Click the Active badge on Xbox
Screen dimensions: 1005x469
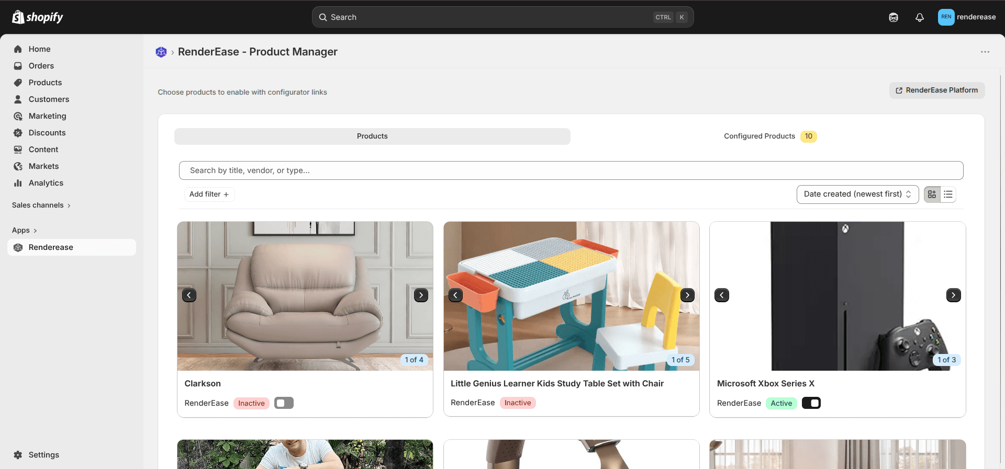781,403
